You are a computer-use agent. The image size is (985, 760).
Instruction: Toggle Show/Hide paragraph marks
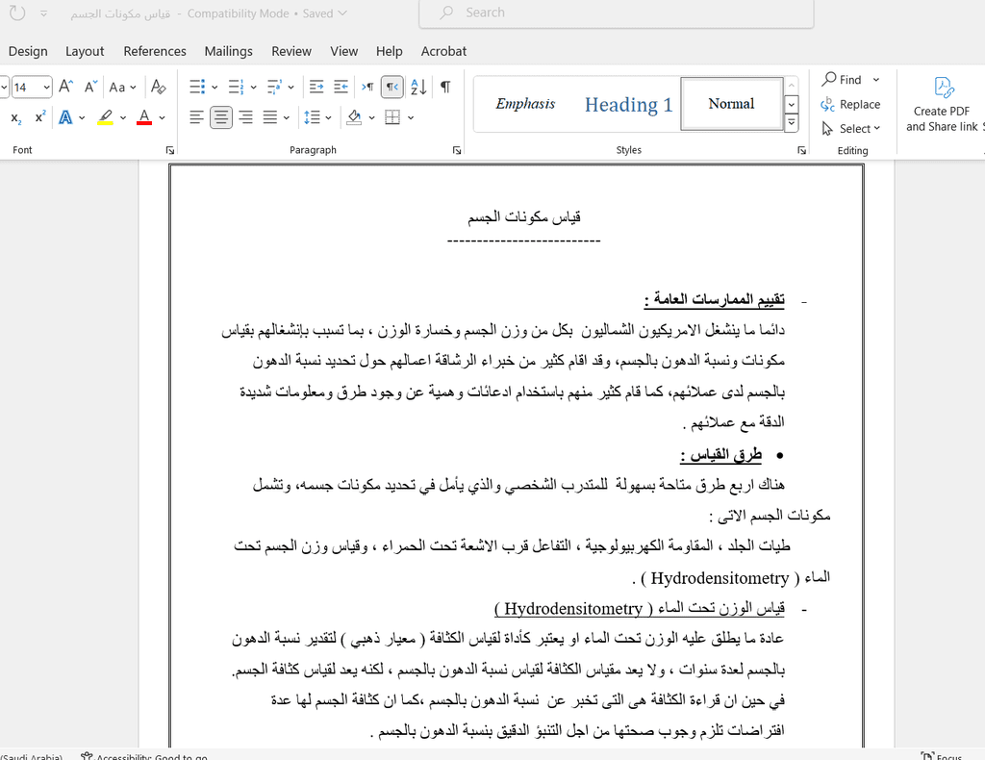point(445,87)
